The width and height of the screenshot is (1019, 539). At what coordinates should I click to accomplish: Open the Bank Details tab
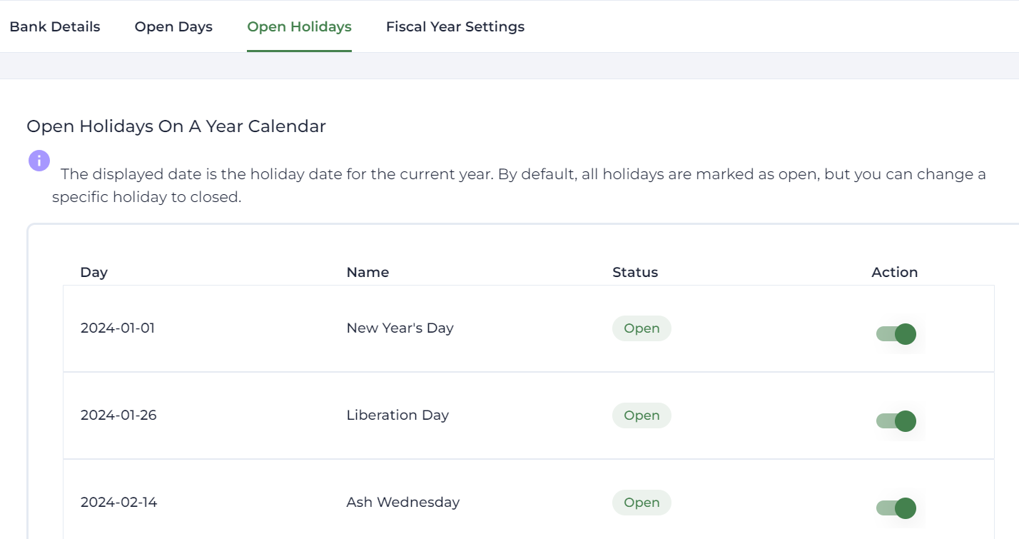(x=55, y=27)
